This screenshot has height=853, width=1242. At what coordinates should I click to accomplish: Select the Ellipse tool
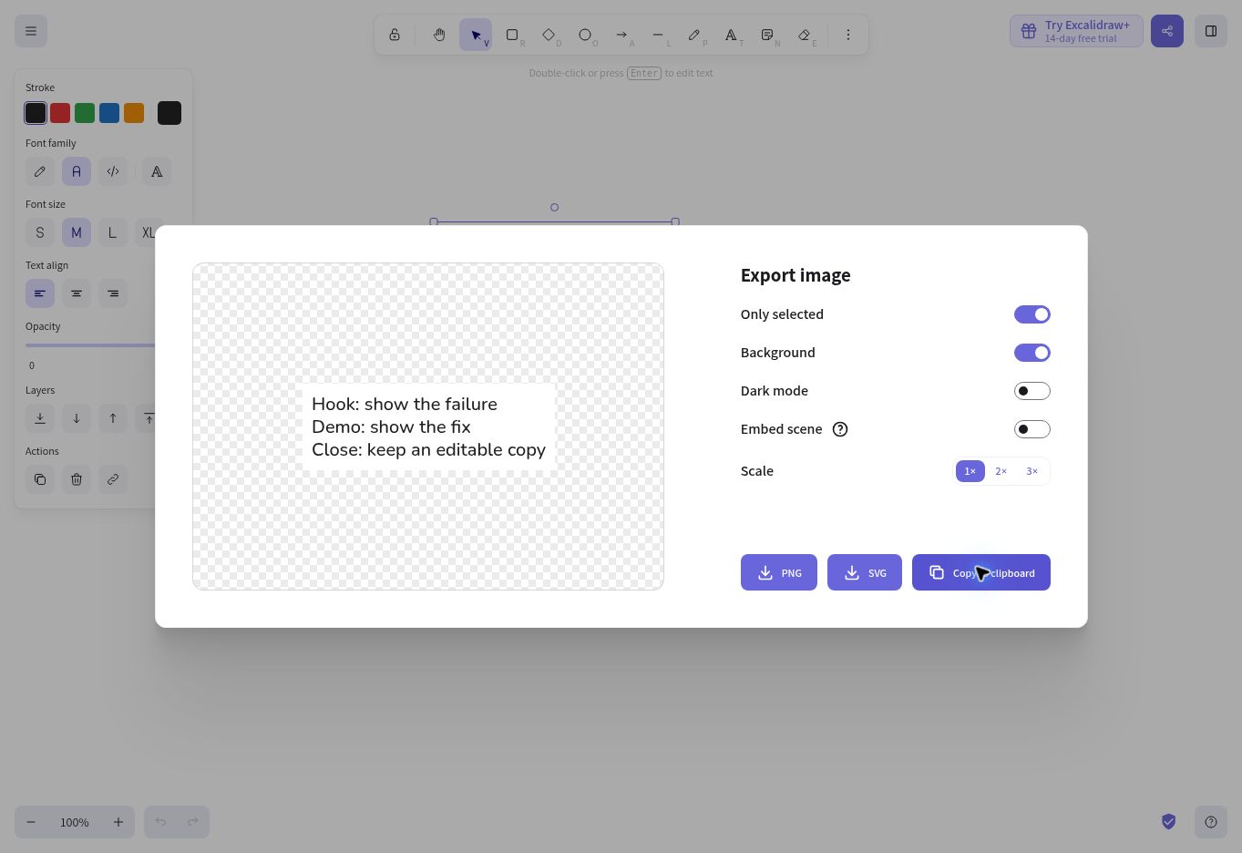(x=585, y=35)
